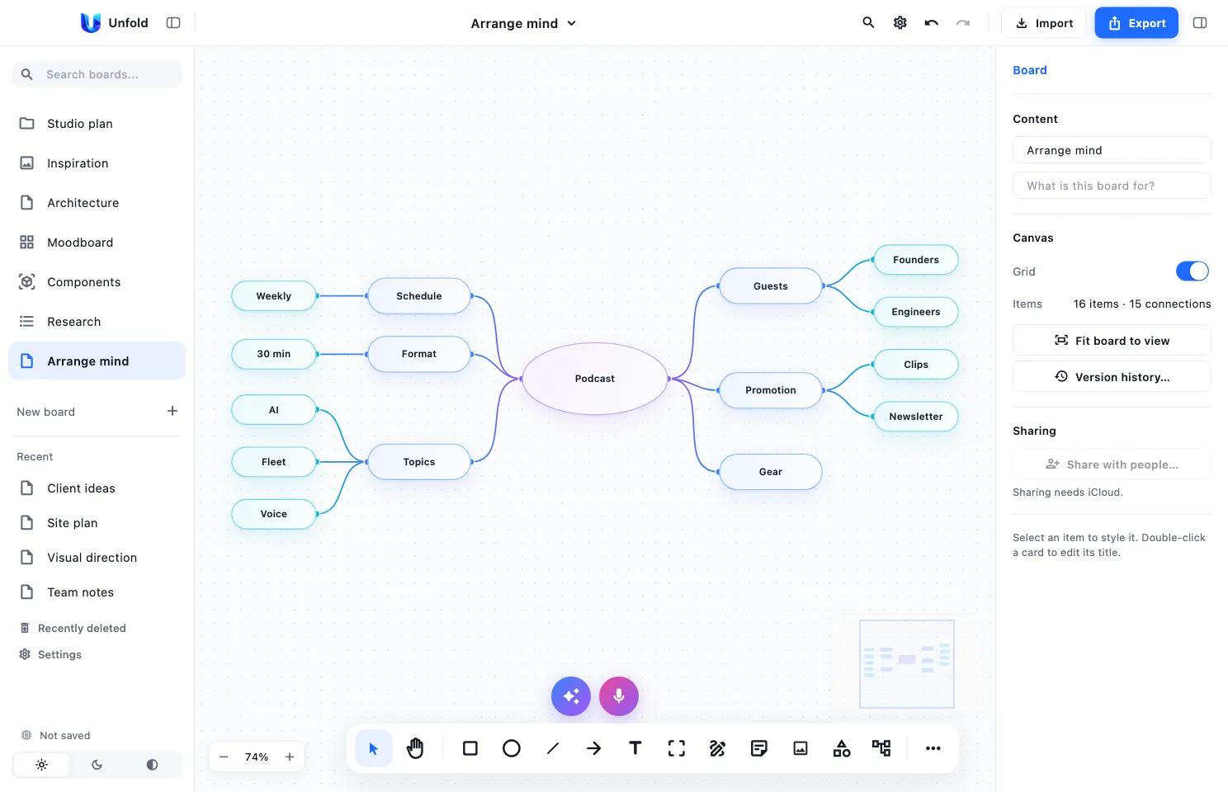Insert an image with image tool

(x=801, y=749)
